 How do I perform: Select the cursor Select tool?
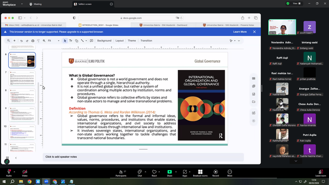[x=65, y=41]
